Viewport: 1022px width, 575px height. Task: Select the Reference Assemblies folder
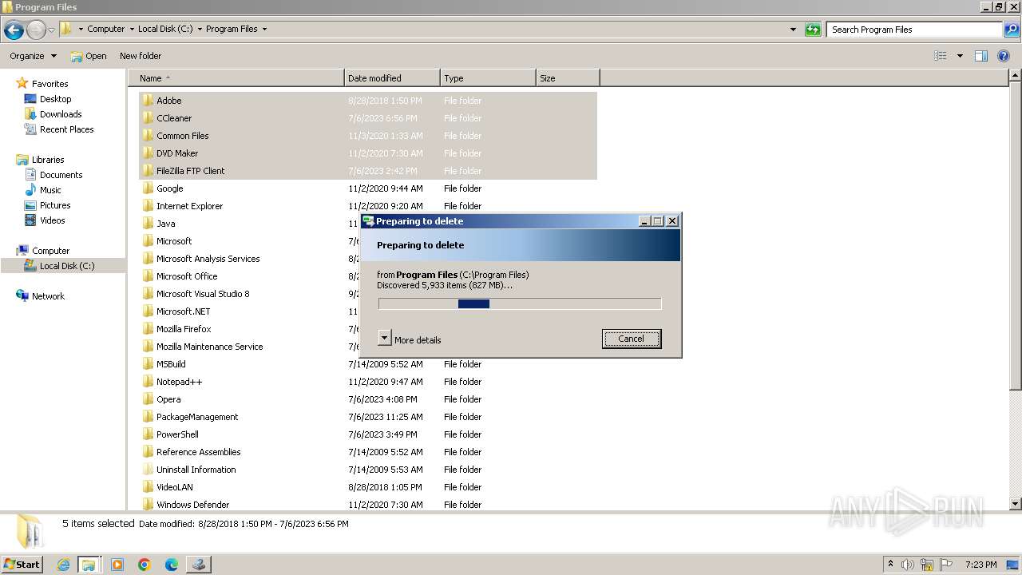[198, 452]
